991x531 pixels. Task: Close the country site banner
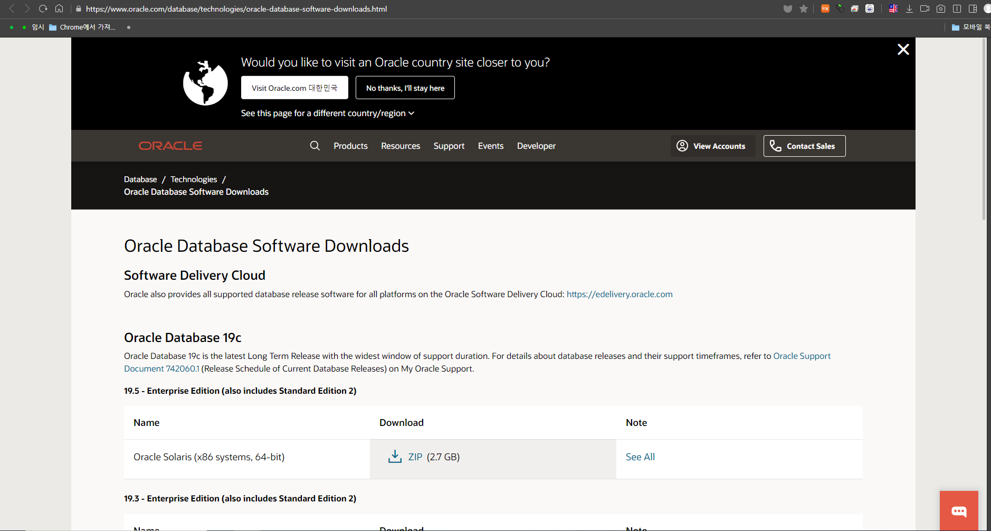coord(903,49)
